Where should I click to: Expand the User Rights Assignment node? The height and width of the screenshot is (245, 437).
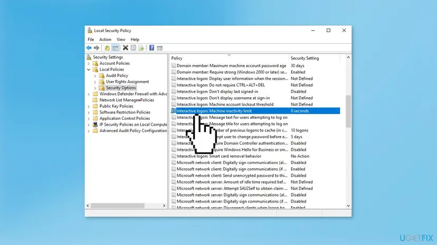click(x=95, y=82)
